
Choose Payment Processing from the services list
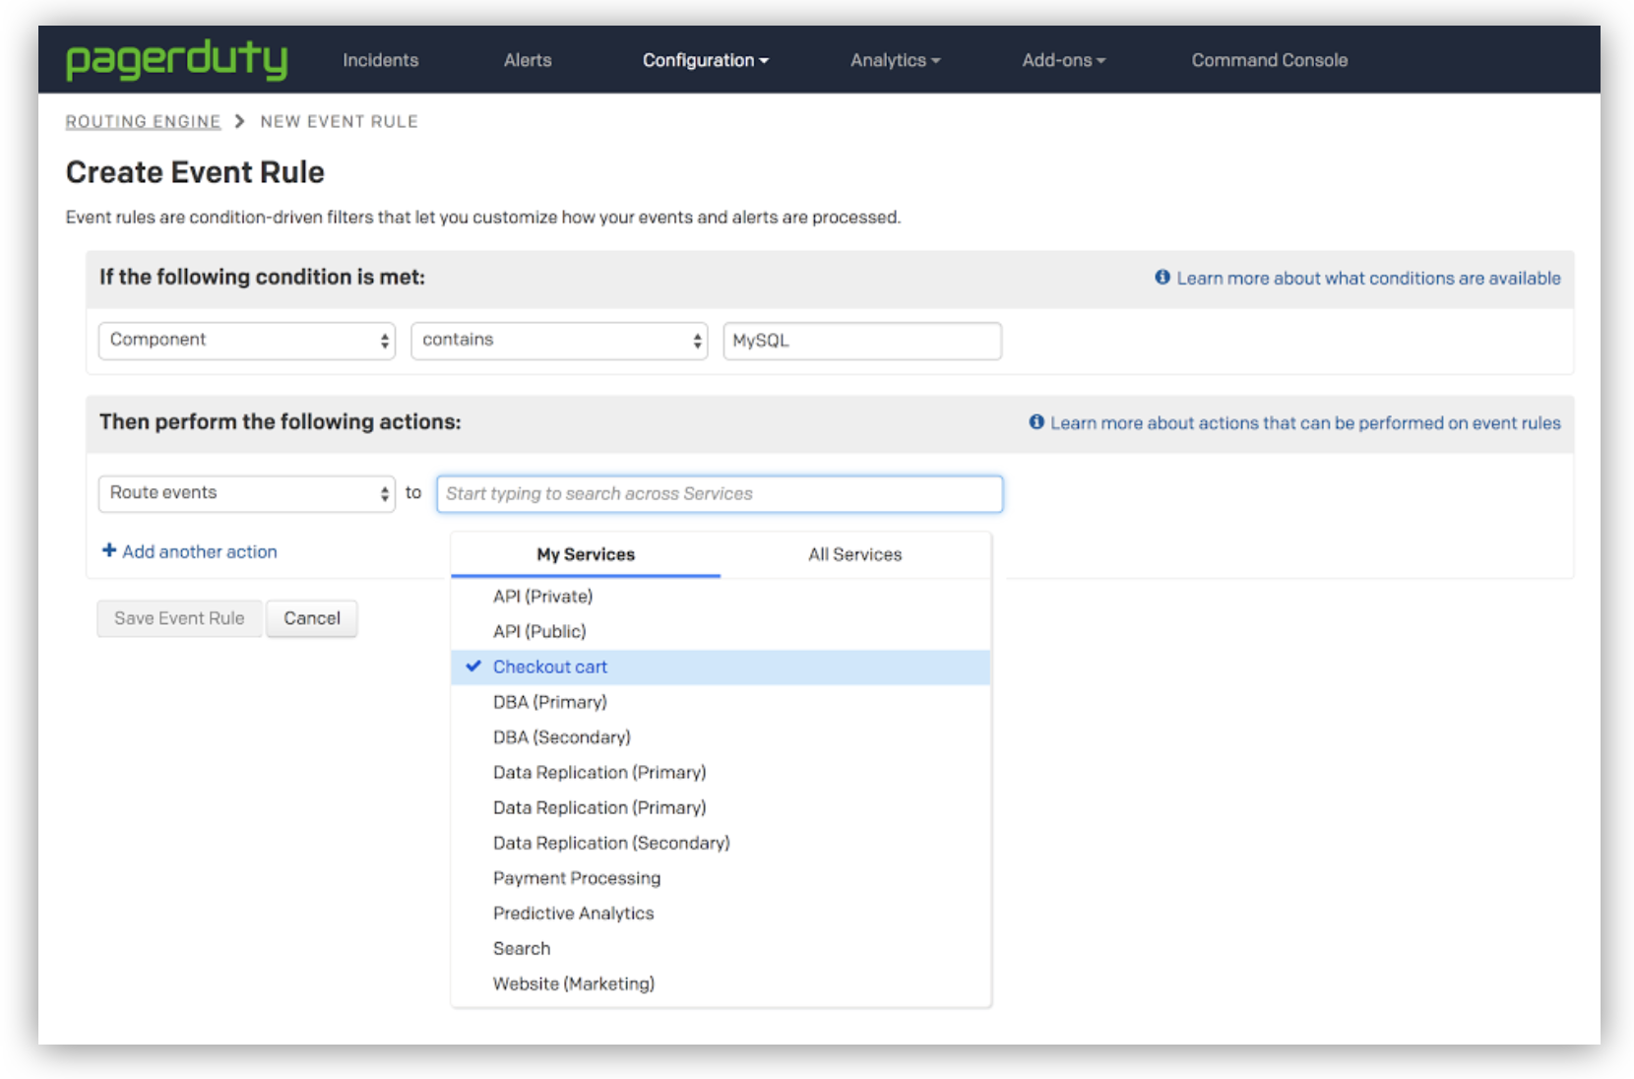tap(577, 878)
